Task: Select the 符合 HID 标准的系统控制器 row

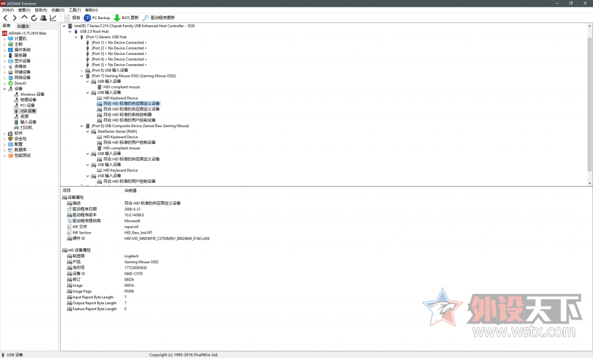Action: coord(127,115)
